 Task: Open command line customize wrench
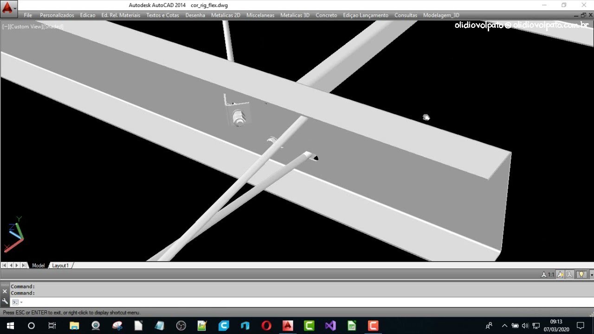click(x=5, y=302)
